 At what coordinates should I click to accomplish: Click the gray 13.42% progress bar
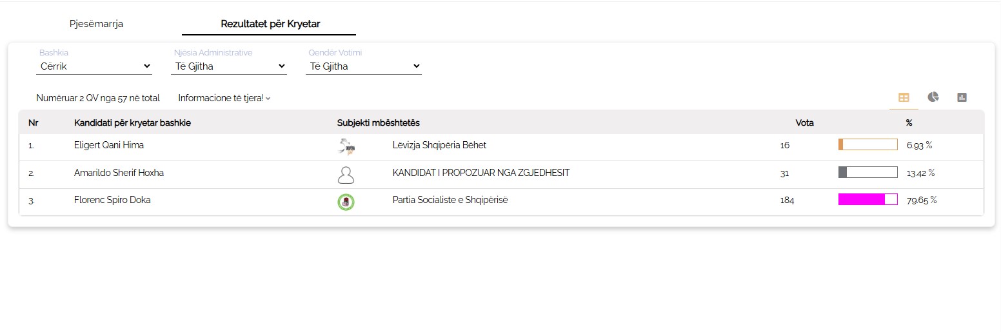coord(867,173)
